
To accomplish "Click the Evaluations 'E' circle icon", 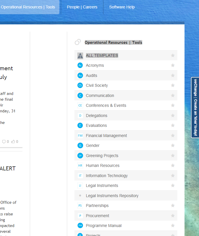I will click(80, 125).
